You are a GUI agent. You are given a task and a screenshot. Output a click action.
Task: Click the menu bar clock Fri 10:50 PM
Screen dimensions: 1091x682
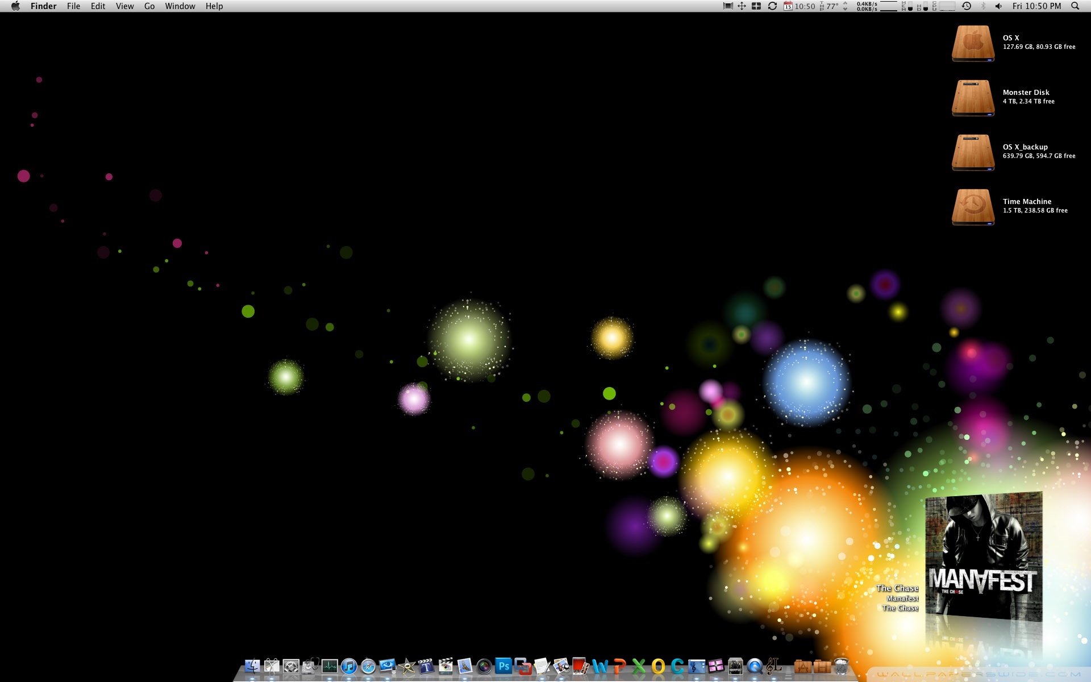[x=1036, y=6]
